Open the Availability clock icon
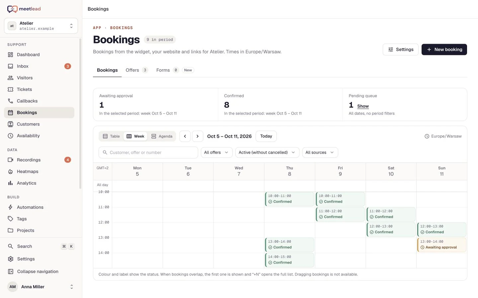The height and width of the screenshot is (298, 478). coord(11,136)
